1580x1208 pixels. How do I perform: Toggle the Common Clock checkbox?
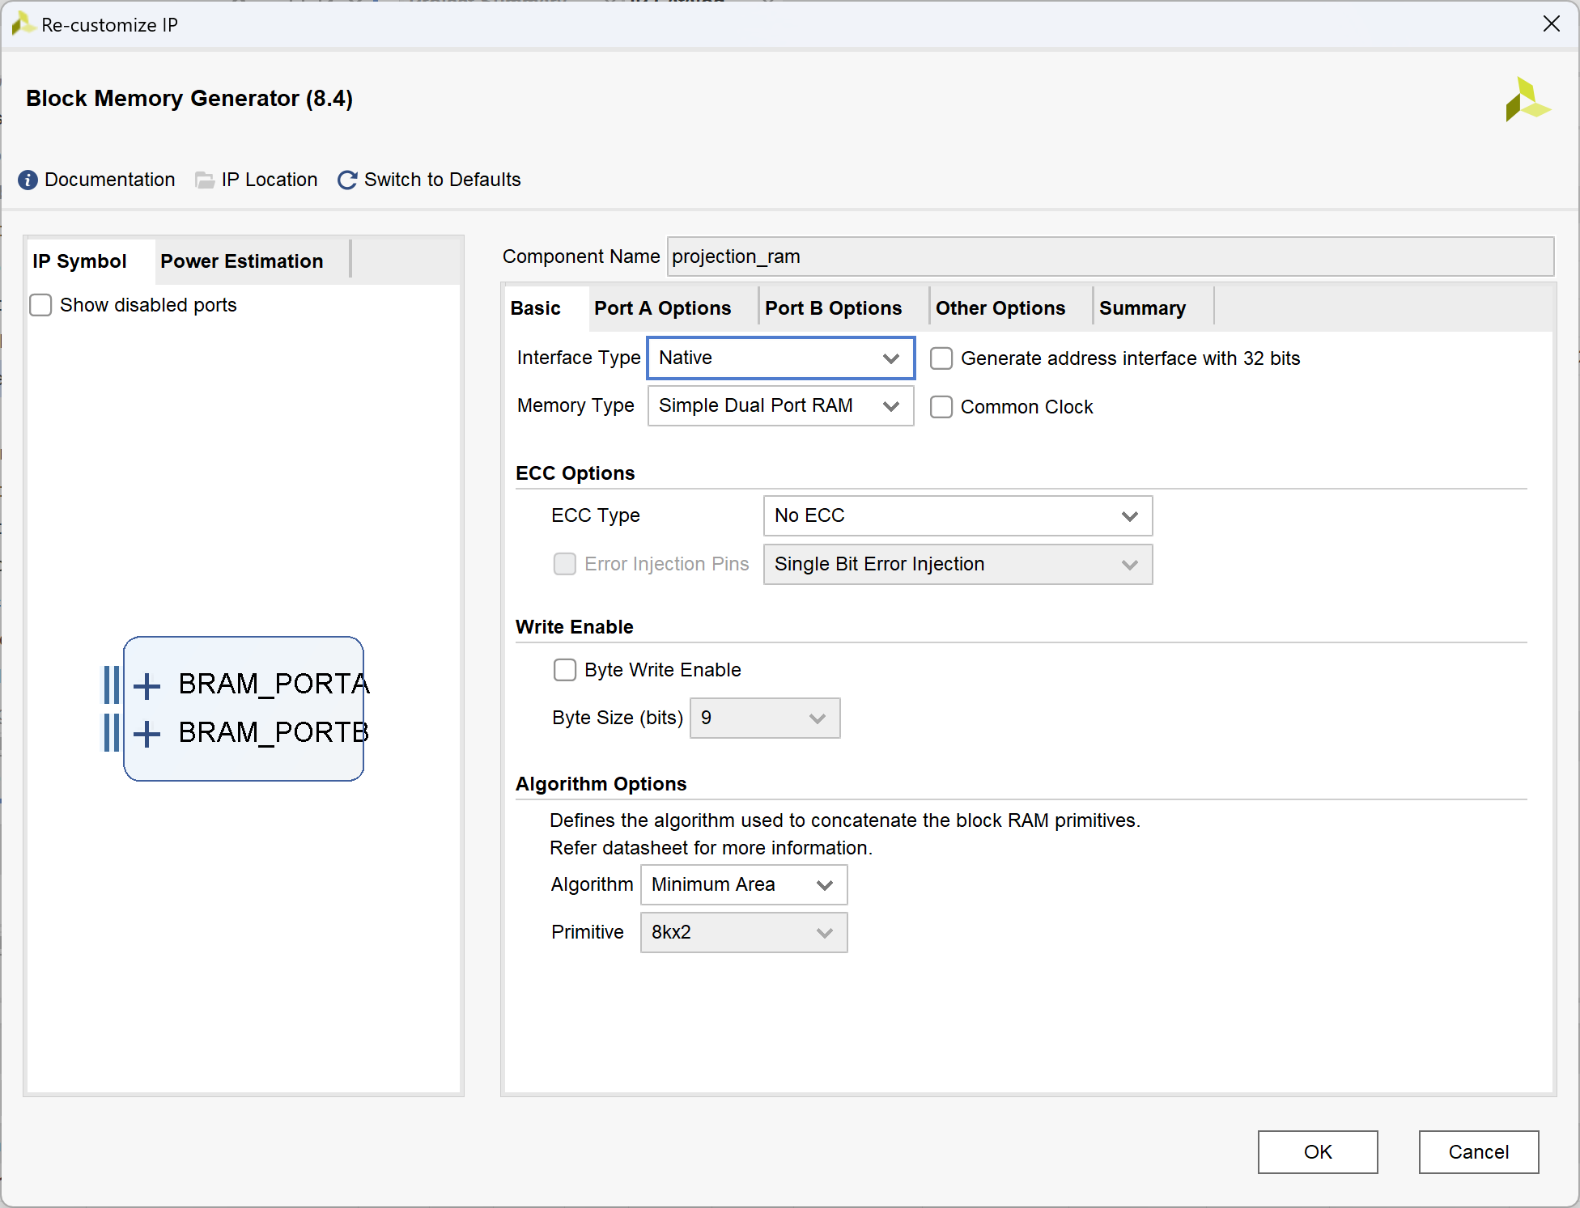[941, 407]
